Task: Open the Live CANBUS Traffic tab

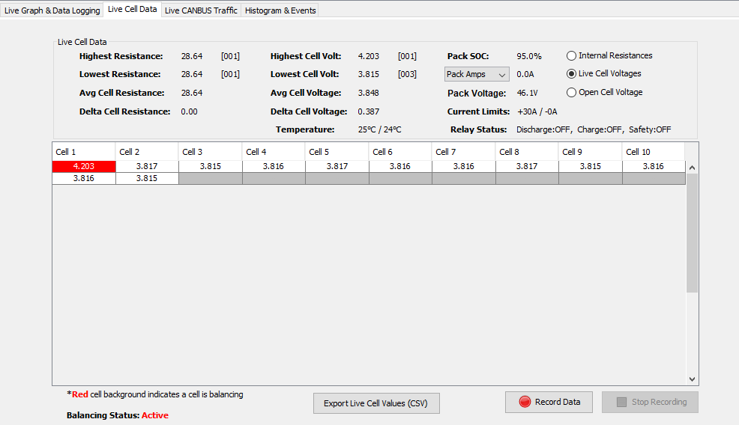Action: pos(201,10)
